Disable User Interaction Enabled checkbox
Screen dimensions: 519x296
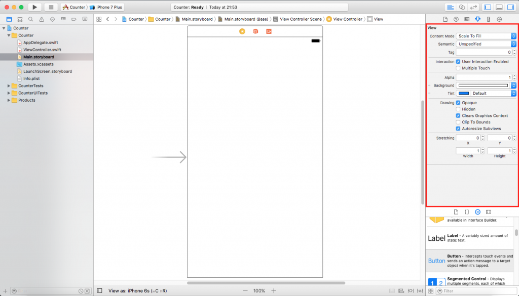[x=458, y=62]
